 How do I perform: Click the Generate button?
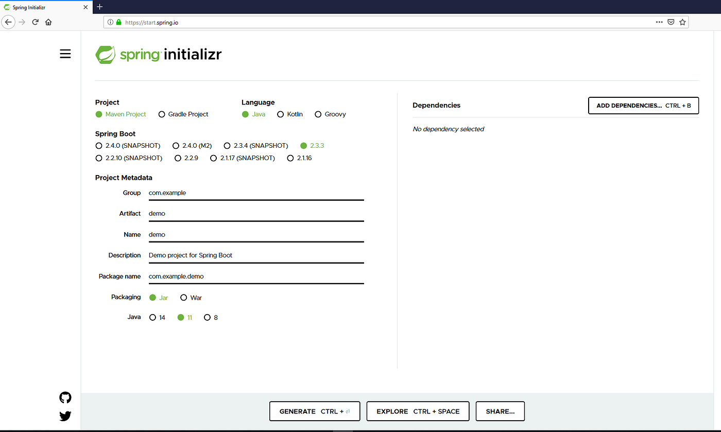315,411
